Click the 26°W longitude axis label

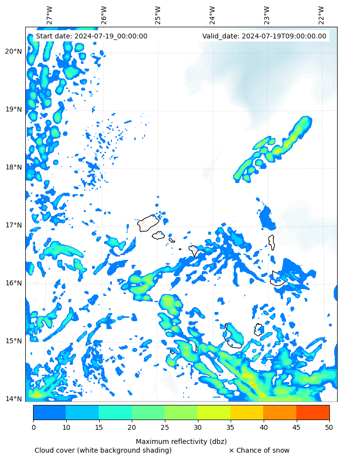pyautogui.click(x=104, y=16)
